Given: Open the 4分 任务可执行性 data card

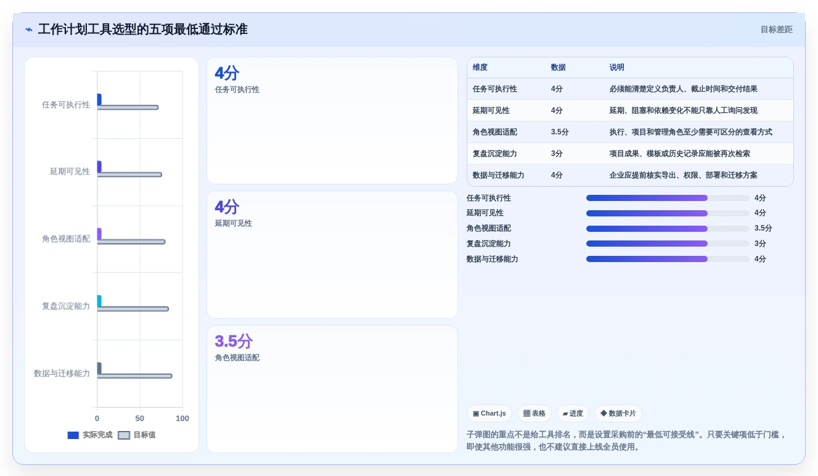Looking at the screenshot, I should (x=332, y=121).
